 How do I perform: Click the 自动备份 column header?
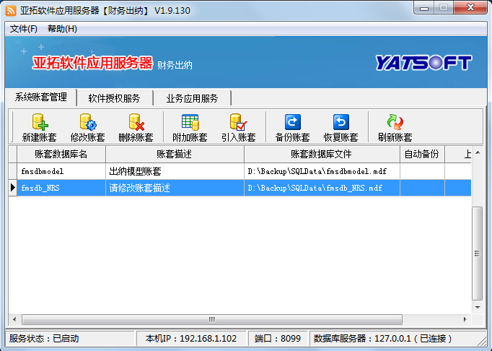pyautogui.click(x=421, y=155)
